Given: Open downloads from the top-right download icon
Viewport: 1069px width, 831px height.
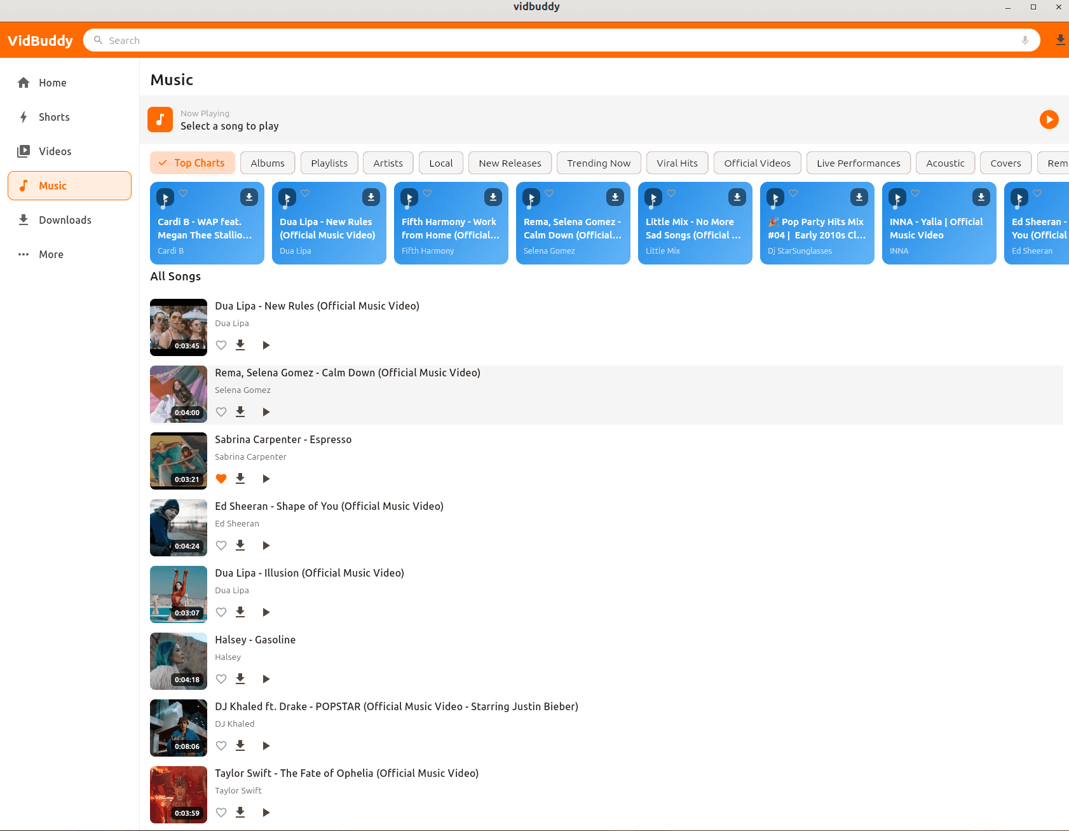Looking at the screenshot, I should pyautogui.click(x=1060, y=40).
